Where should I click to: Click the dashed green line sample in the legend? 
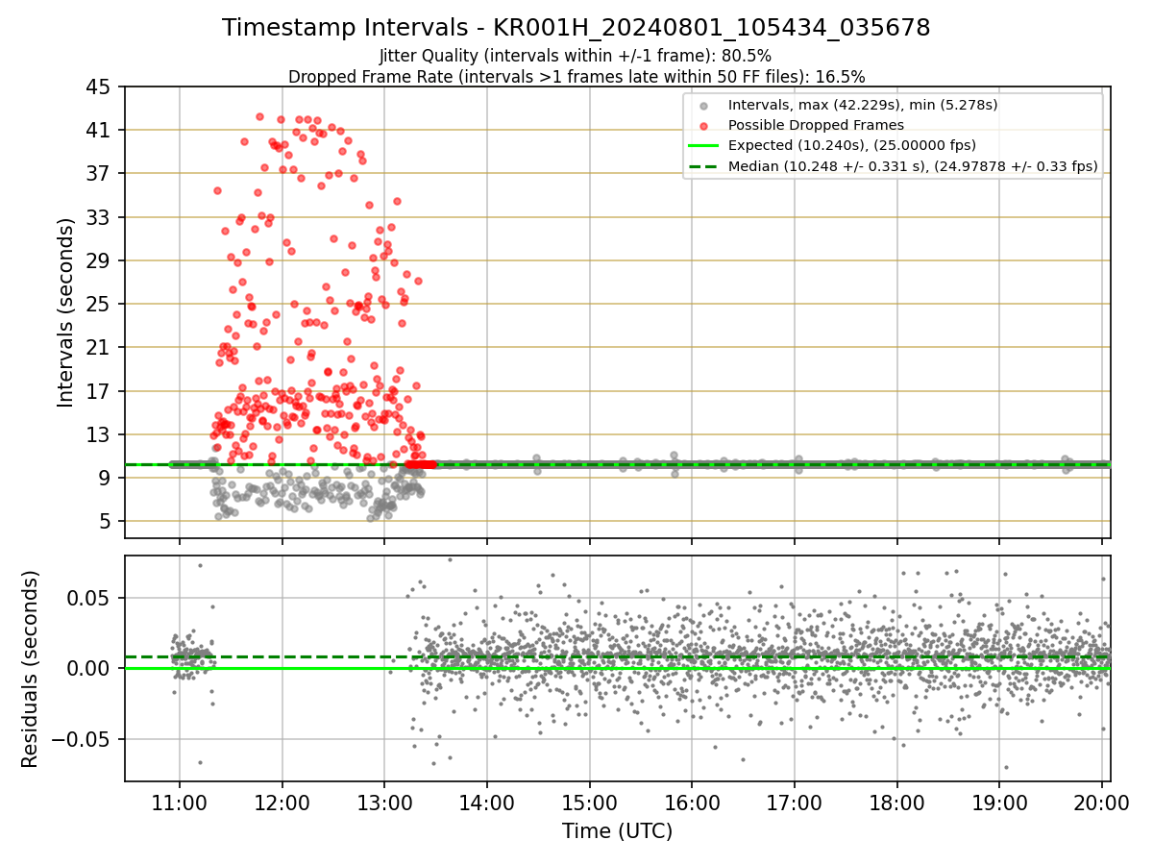[704, 166]
